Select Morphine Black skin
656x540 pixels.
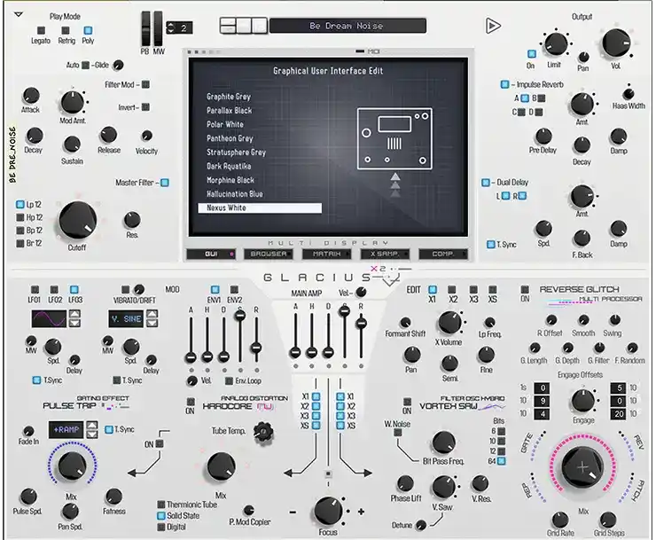pos(230,180)
